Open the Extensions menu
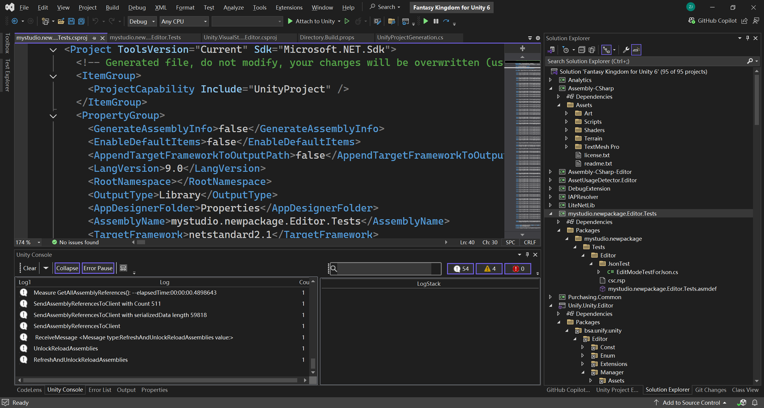This screenshot has height=408, width=764. point(289,8)
